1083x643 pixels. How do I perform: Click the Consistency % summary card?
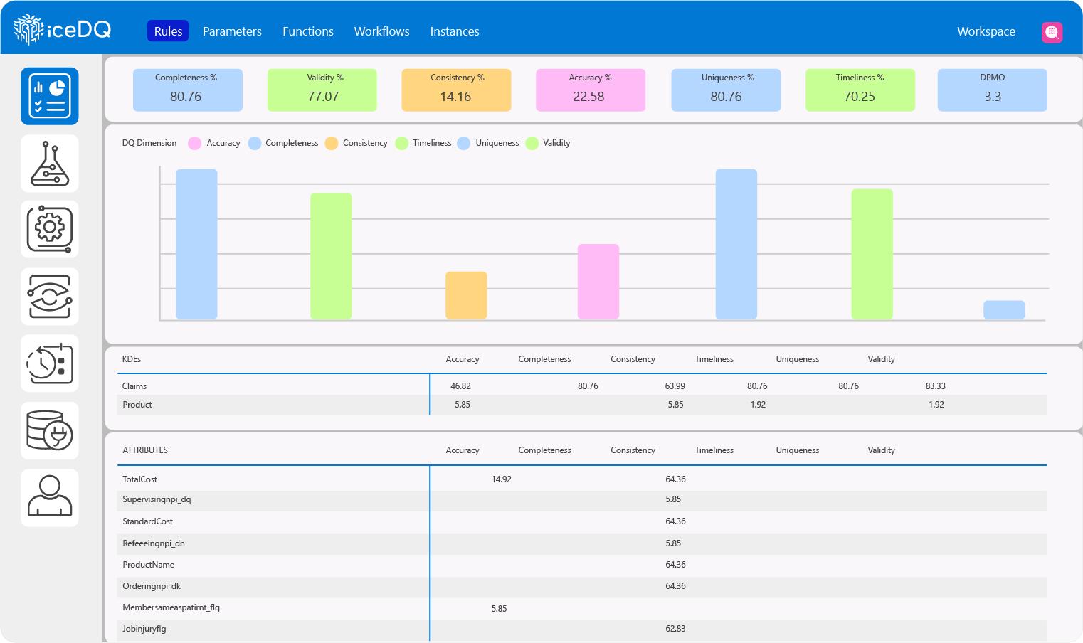(456, 90)
